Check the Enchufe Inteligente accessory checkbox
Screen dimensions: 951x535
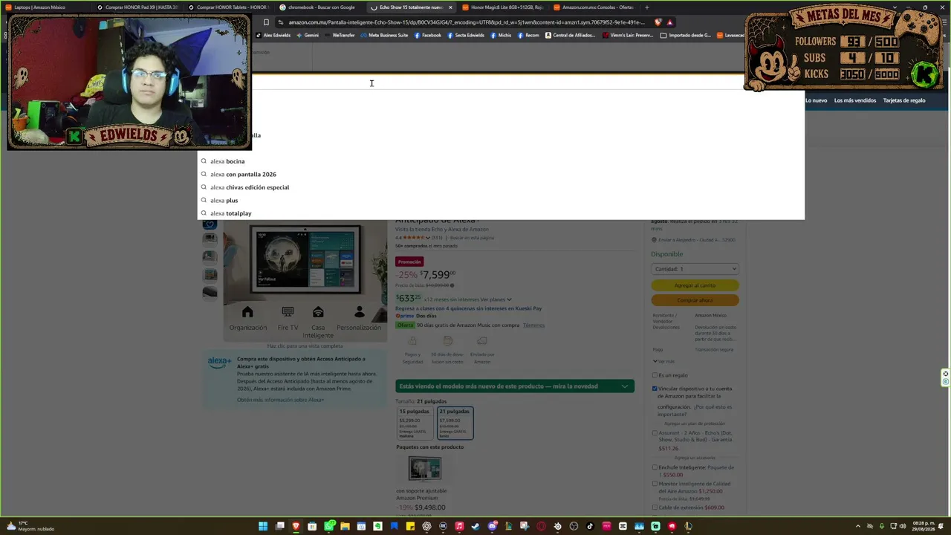[x=655, y=467]
